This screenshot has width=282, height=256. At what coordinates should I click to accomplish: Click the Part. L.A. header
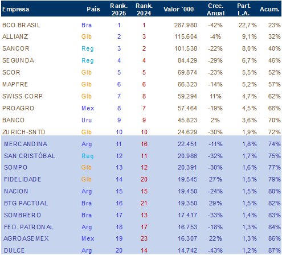[x=244, y=10]
